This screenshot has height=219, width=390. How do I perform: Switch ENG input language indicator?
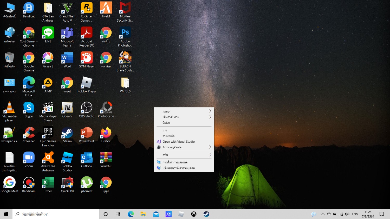(x=355, y=214)
